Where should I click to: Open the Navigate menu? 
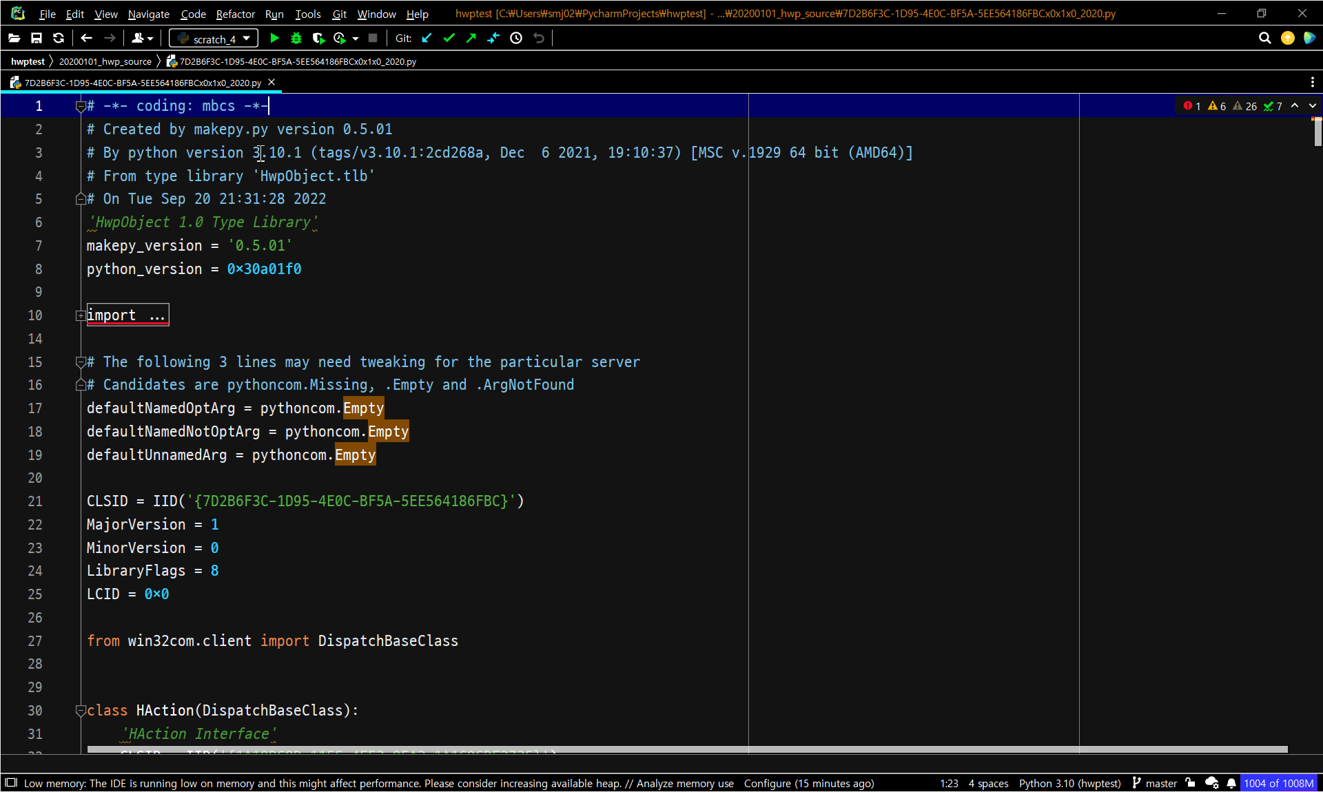148,14
